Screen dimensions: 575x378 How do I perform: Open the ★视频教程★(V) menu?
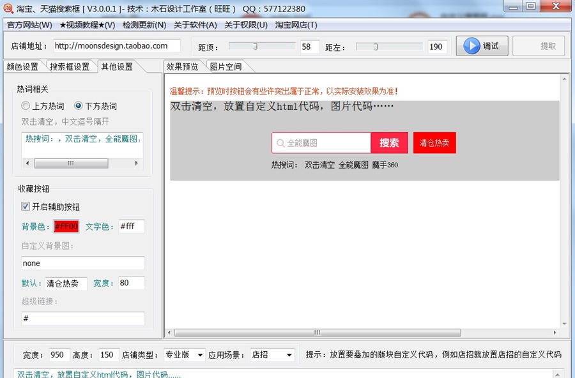click(88, 25)
